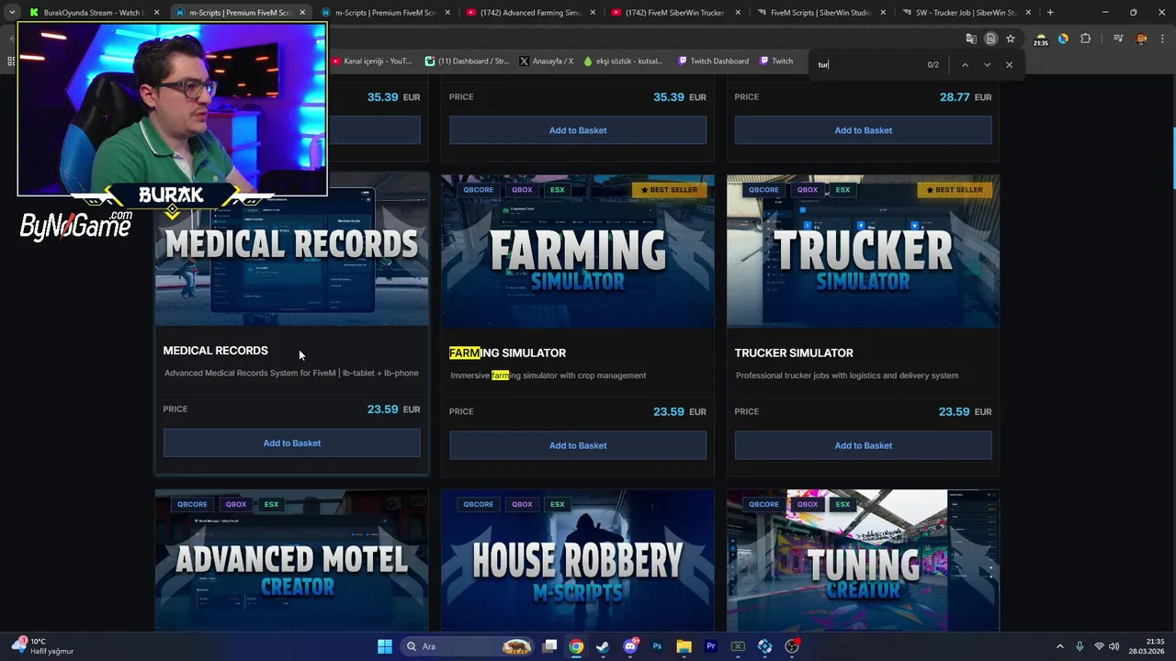Open Discord from the taskbar
The height and width of the screenshot is (661, 1176).
tap(630, 646)
